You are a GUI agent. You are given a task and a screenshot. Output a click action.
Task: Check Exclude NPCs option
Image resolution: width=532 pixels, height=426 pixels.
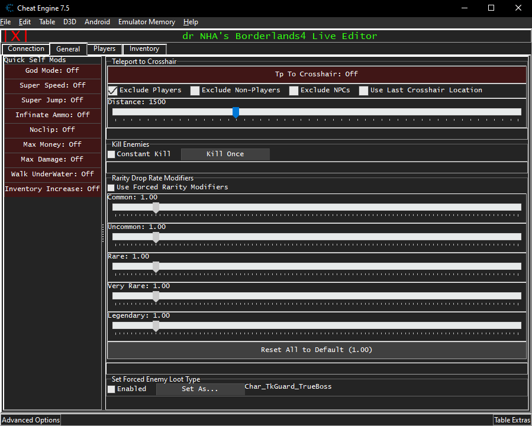294,91
